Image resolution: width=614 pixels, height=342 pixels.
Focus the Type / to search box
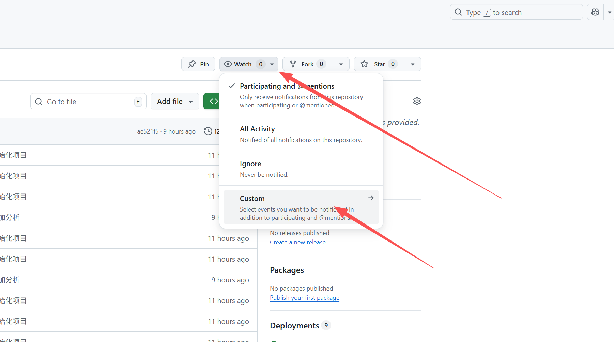[x=516, y=12]
